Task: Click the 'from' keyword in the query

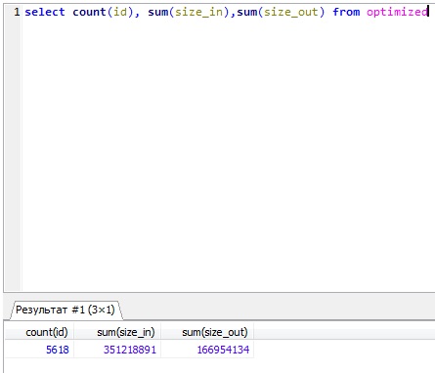Action: 346,12
